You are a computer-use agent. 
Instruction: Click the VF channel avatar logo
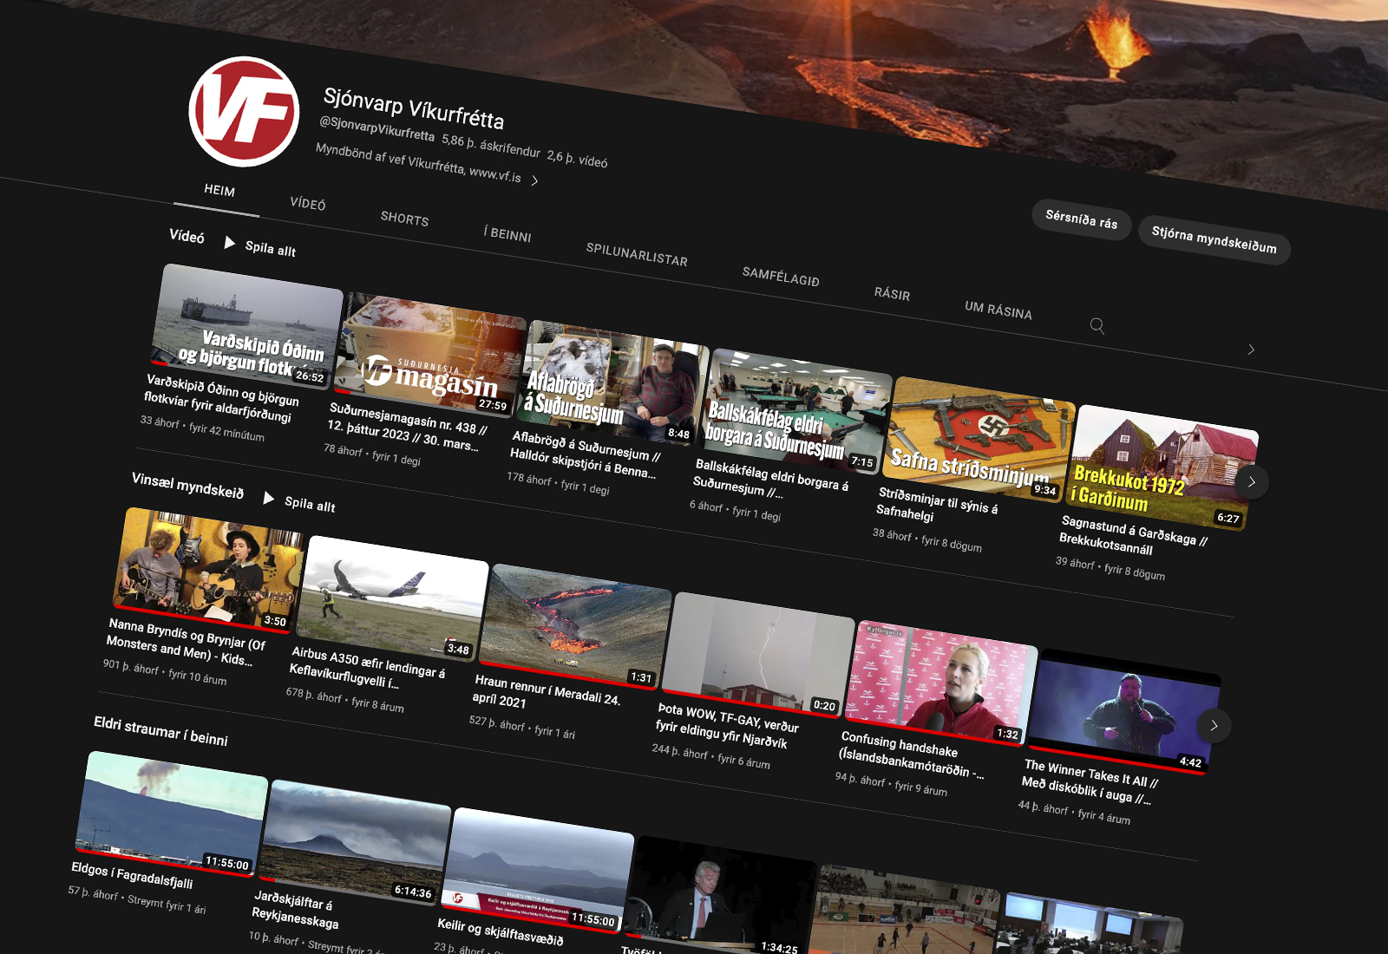click(245, 113)
